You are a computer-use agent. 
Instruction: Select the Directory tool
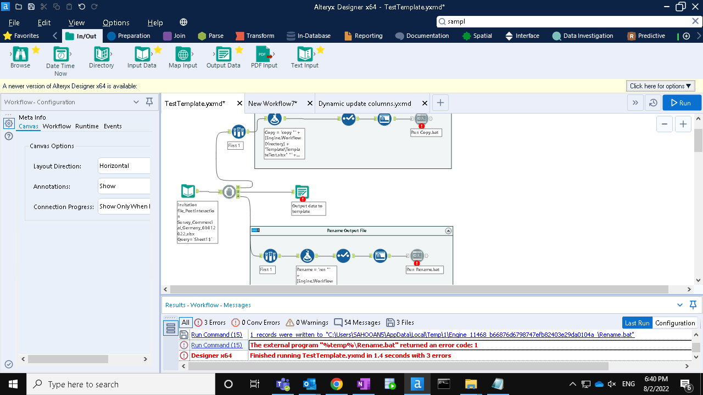[x=101, y=55]
